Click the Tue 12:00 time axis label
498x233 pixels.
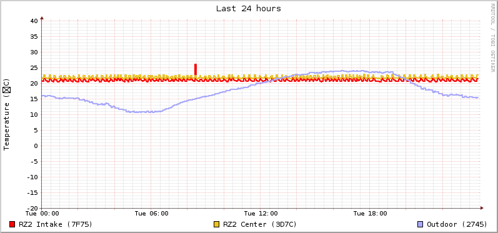[261, 214]
